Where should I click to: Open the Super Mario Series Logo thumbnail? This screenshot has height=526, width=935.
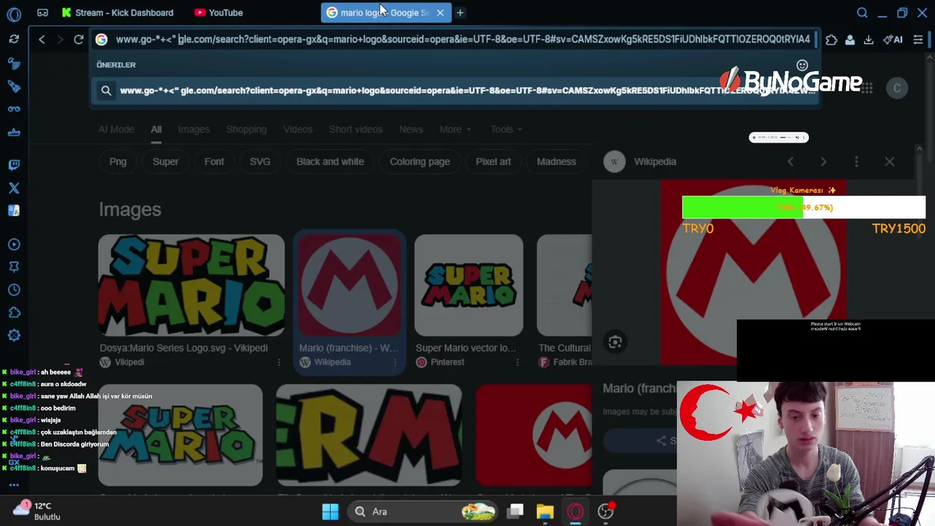(191, 286)
